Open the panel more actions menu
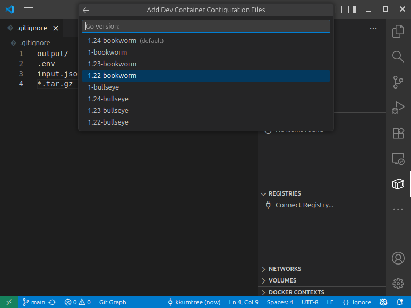This screenshot has height=308, width=411. click(x=373, y=28)
